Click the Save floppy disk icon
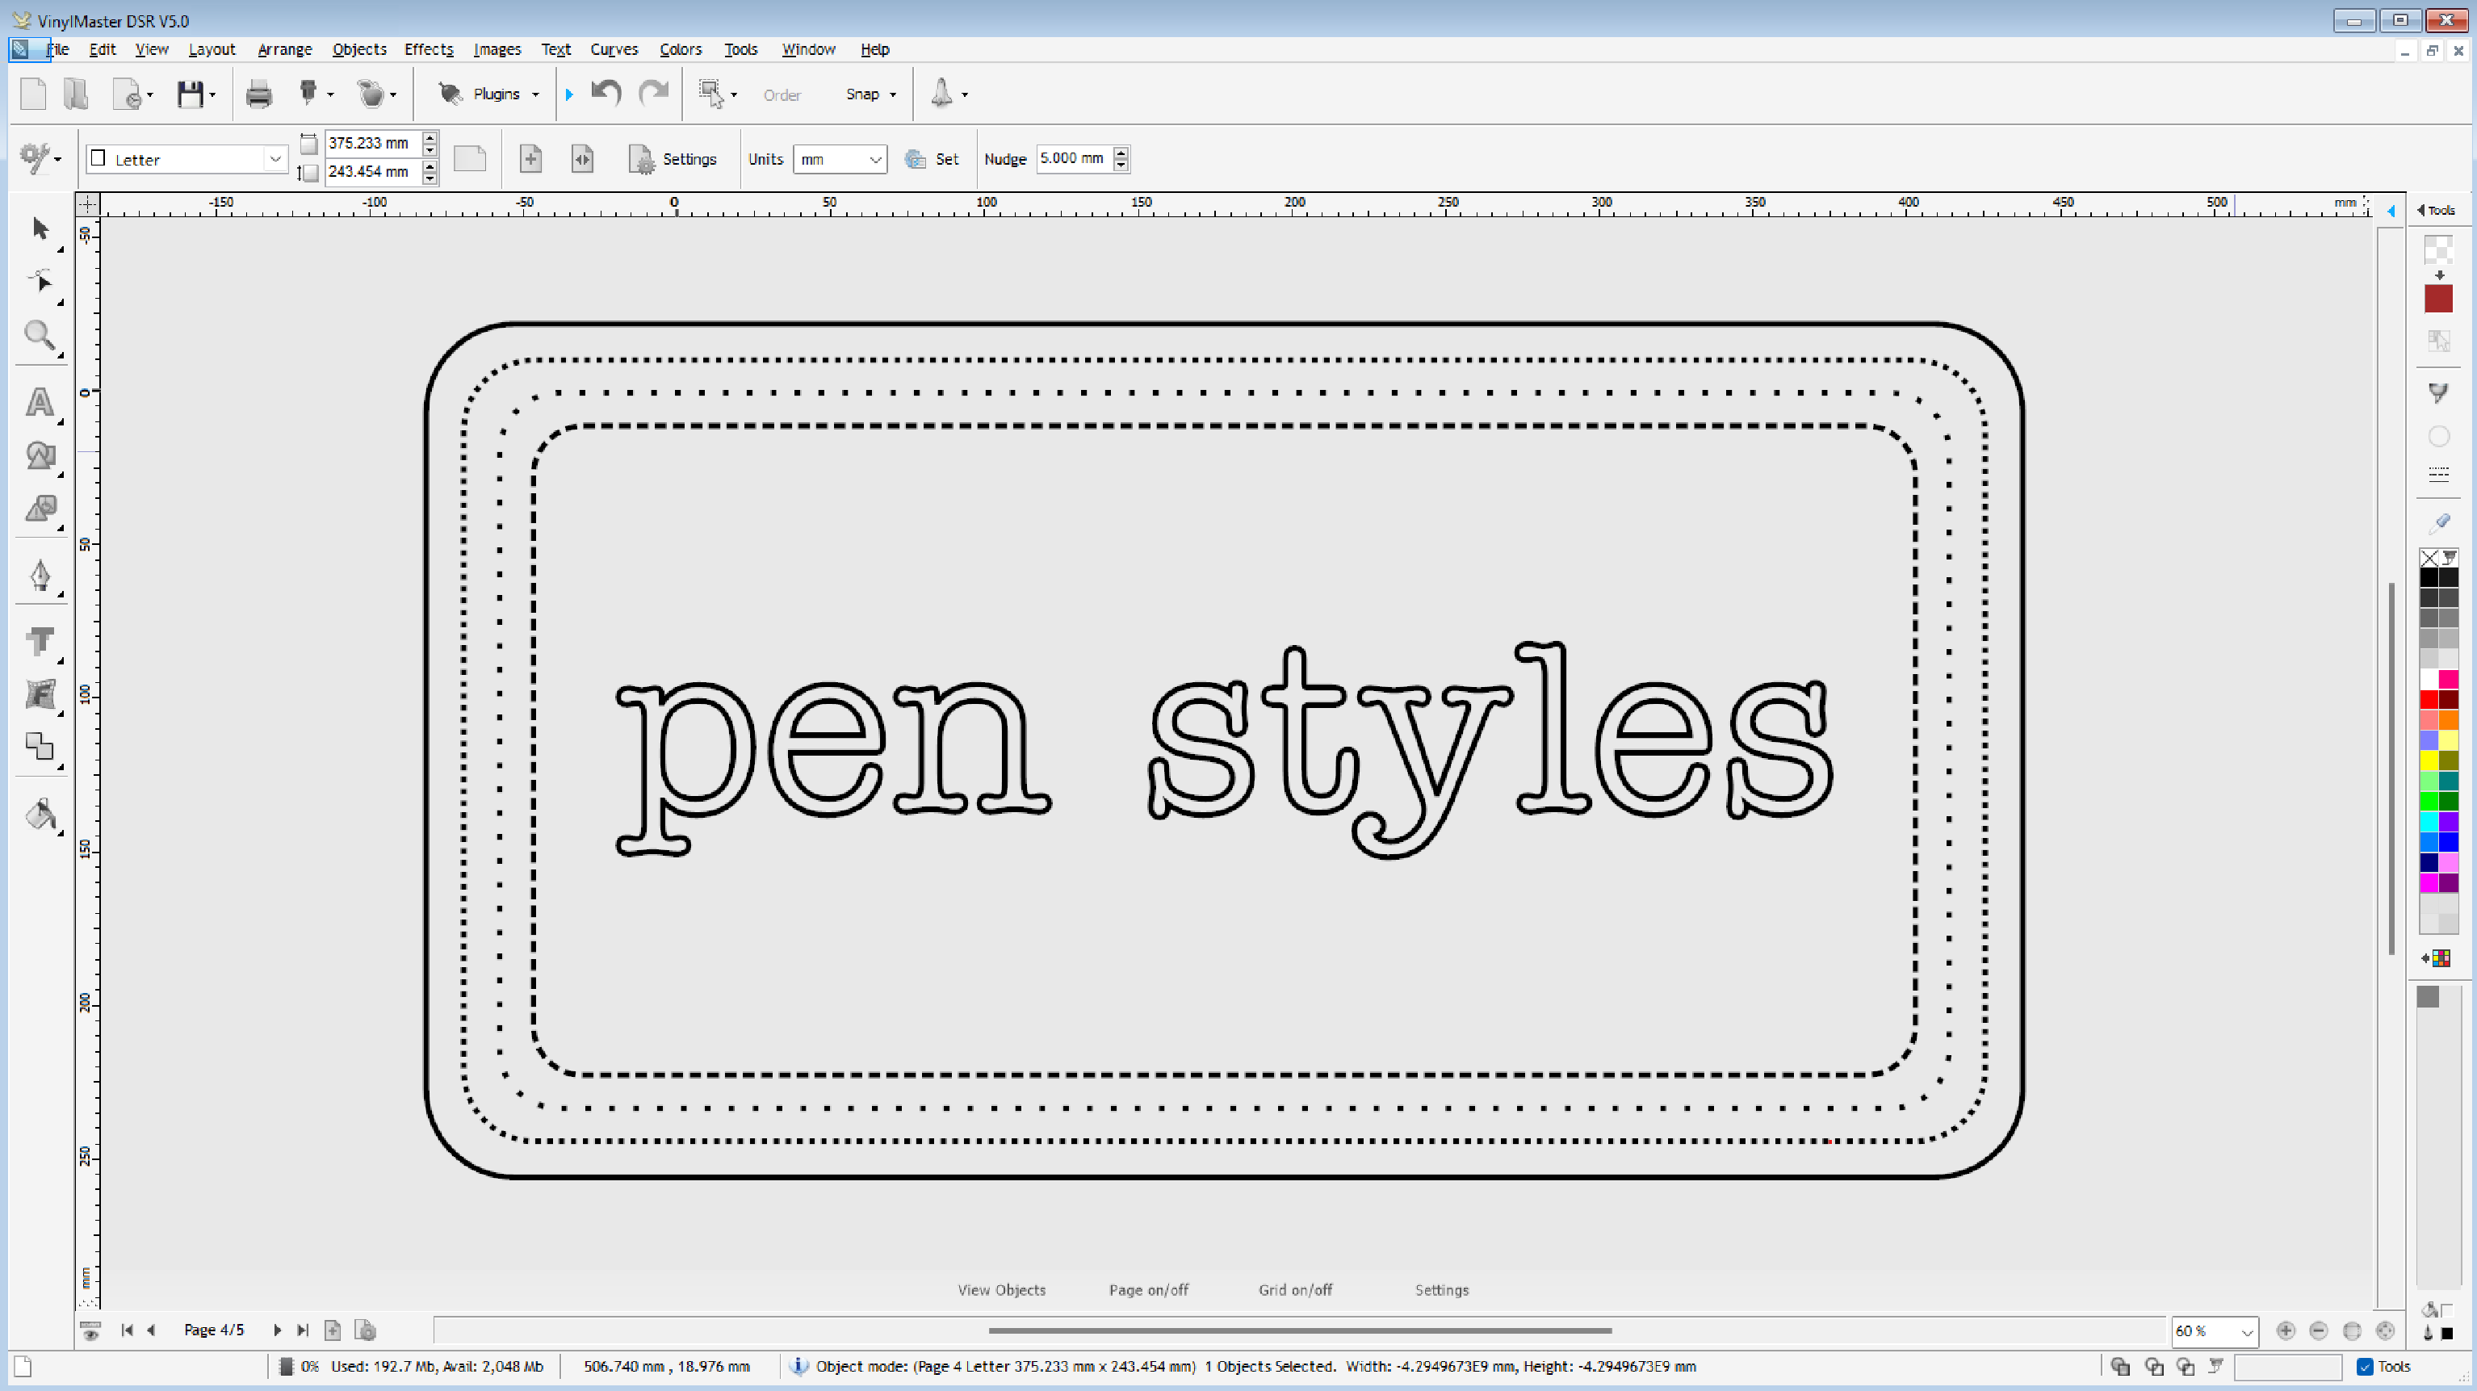This screenshot has height=1391, width=2477. [x=190, y=94]
